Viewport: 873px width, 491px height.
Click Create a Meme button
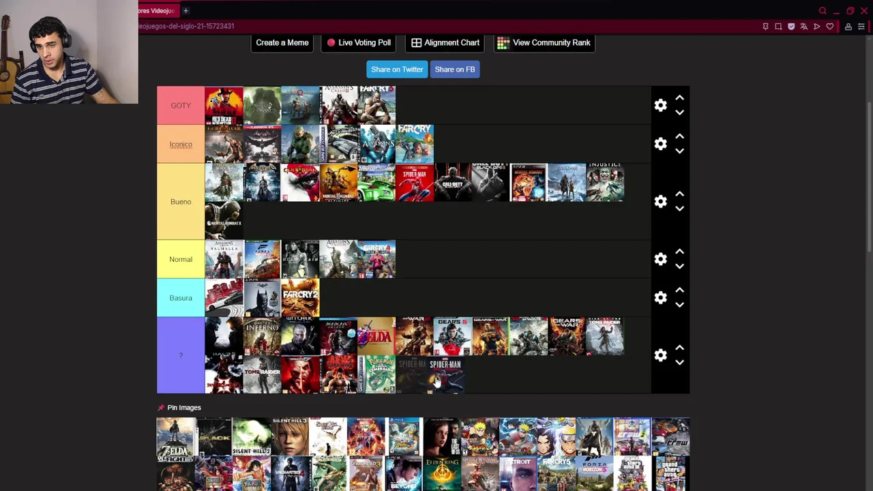[282, 42]
